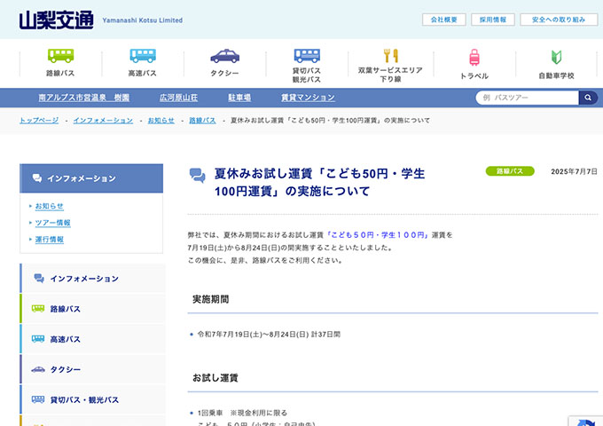
Task: Click the お試し運賃 section heading
Action: pos(215,378)
